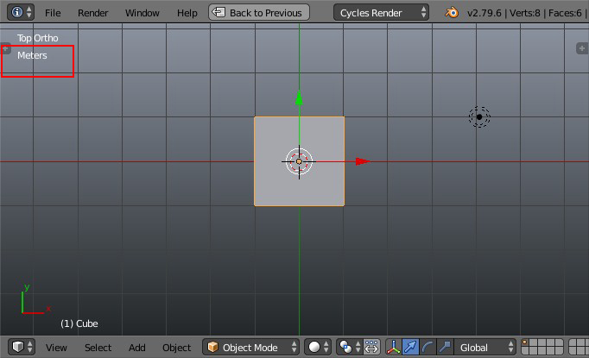Click the Blender logo icon
This screenshot has width=589, height=358.
(x=452, y=13)
